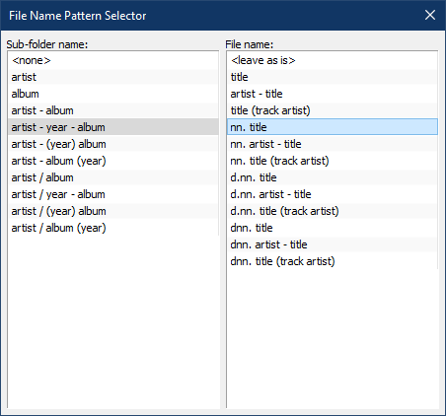Choose 'artist - (year) album' sub-folder
Viewport: 446px width, 416px height.
[x=113, y=144]
